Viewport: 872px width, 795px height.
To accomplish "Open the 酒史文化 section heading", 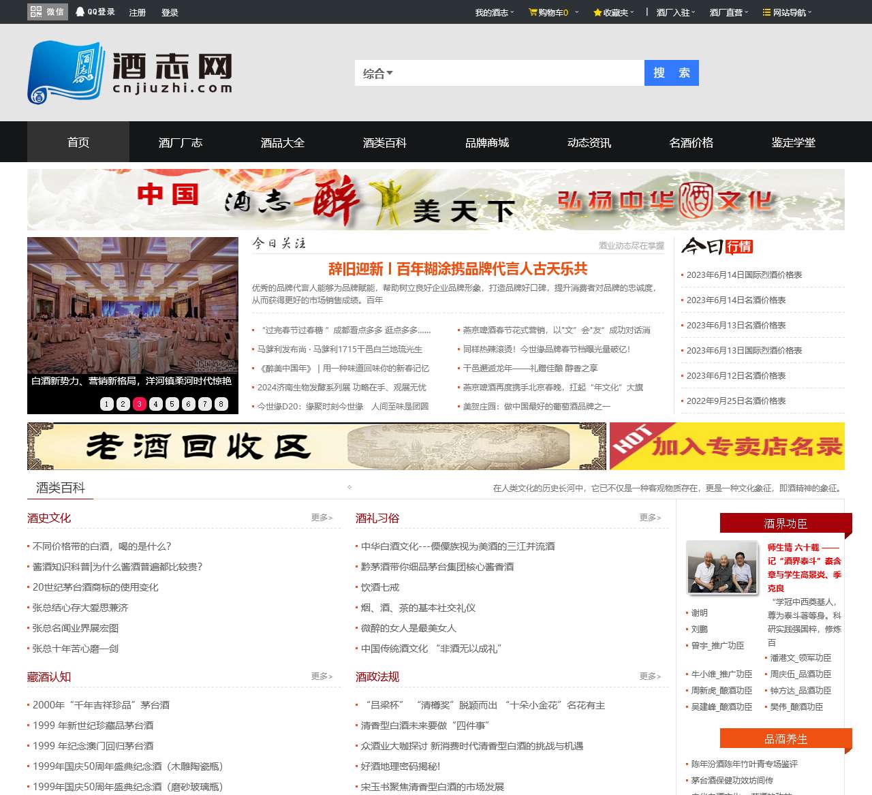I will (49, 518).
